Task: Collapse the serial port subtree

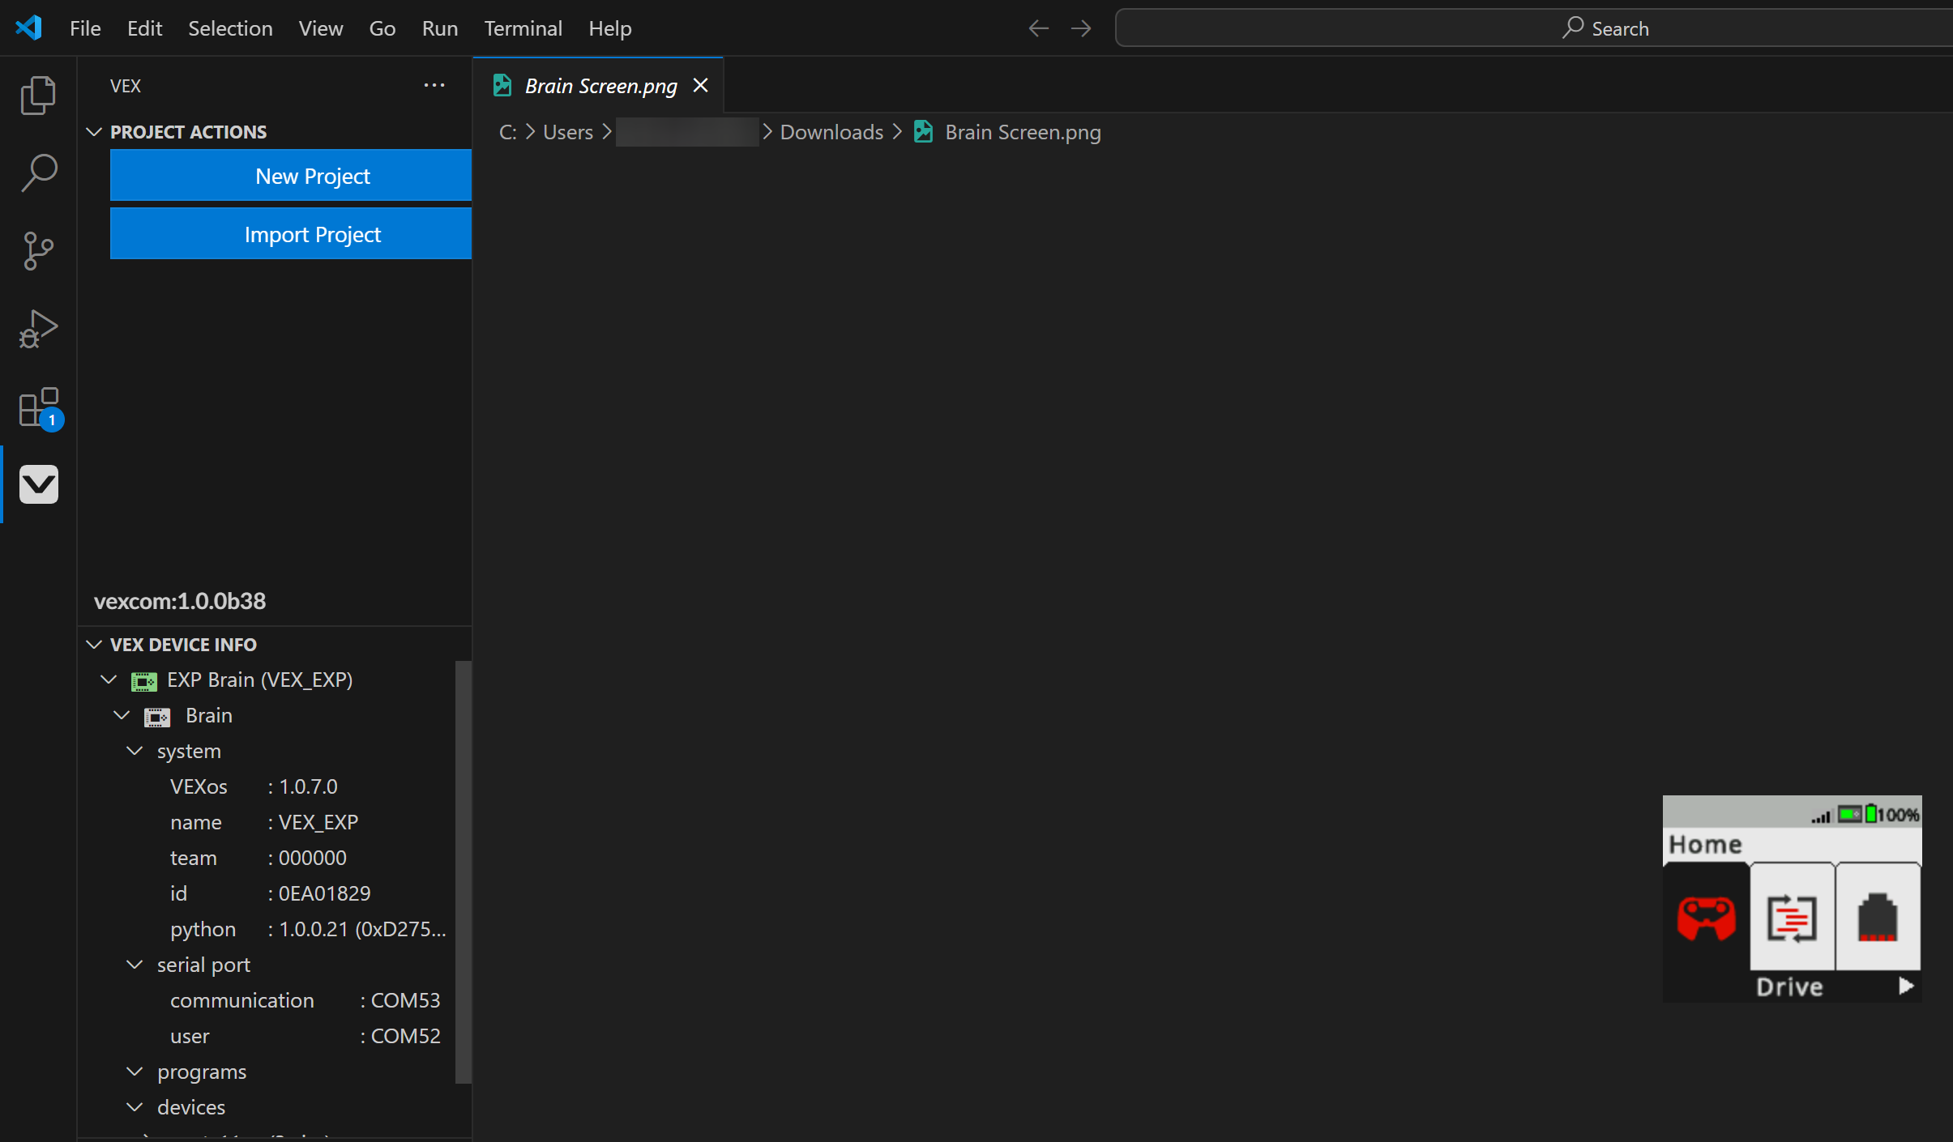Action: coord(134,965)
